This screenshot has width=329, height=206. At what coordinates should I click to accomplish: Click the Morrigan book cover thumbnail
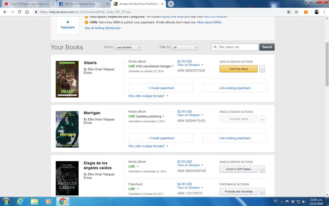[x=67, y=129]
